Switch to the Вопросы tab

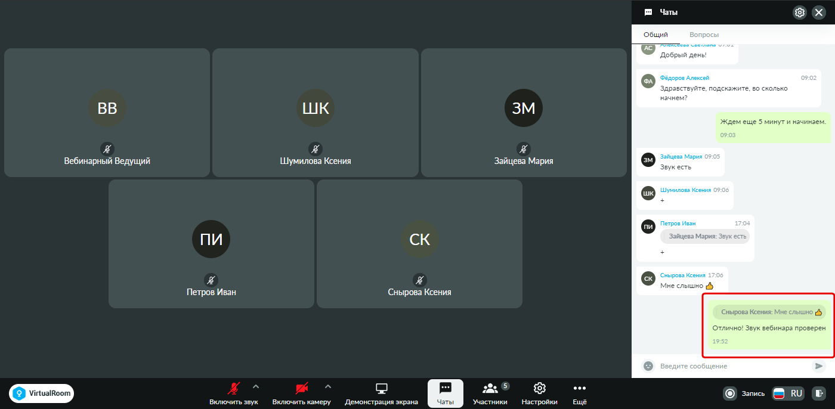[704, 35]
